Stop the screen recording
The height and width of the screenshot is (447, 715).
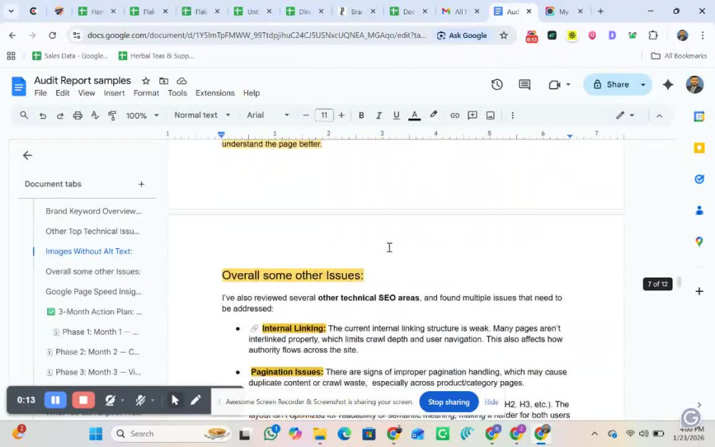83,400
